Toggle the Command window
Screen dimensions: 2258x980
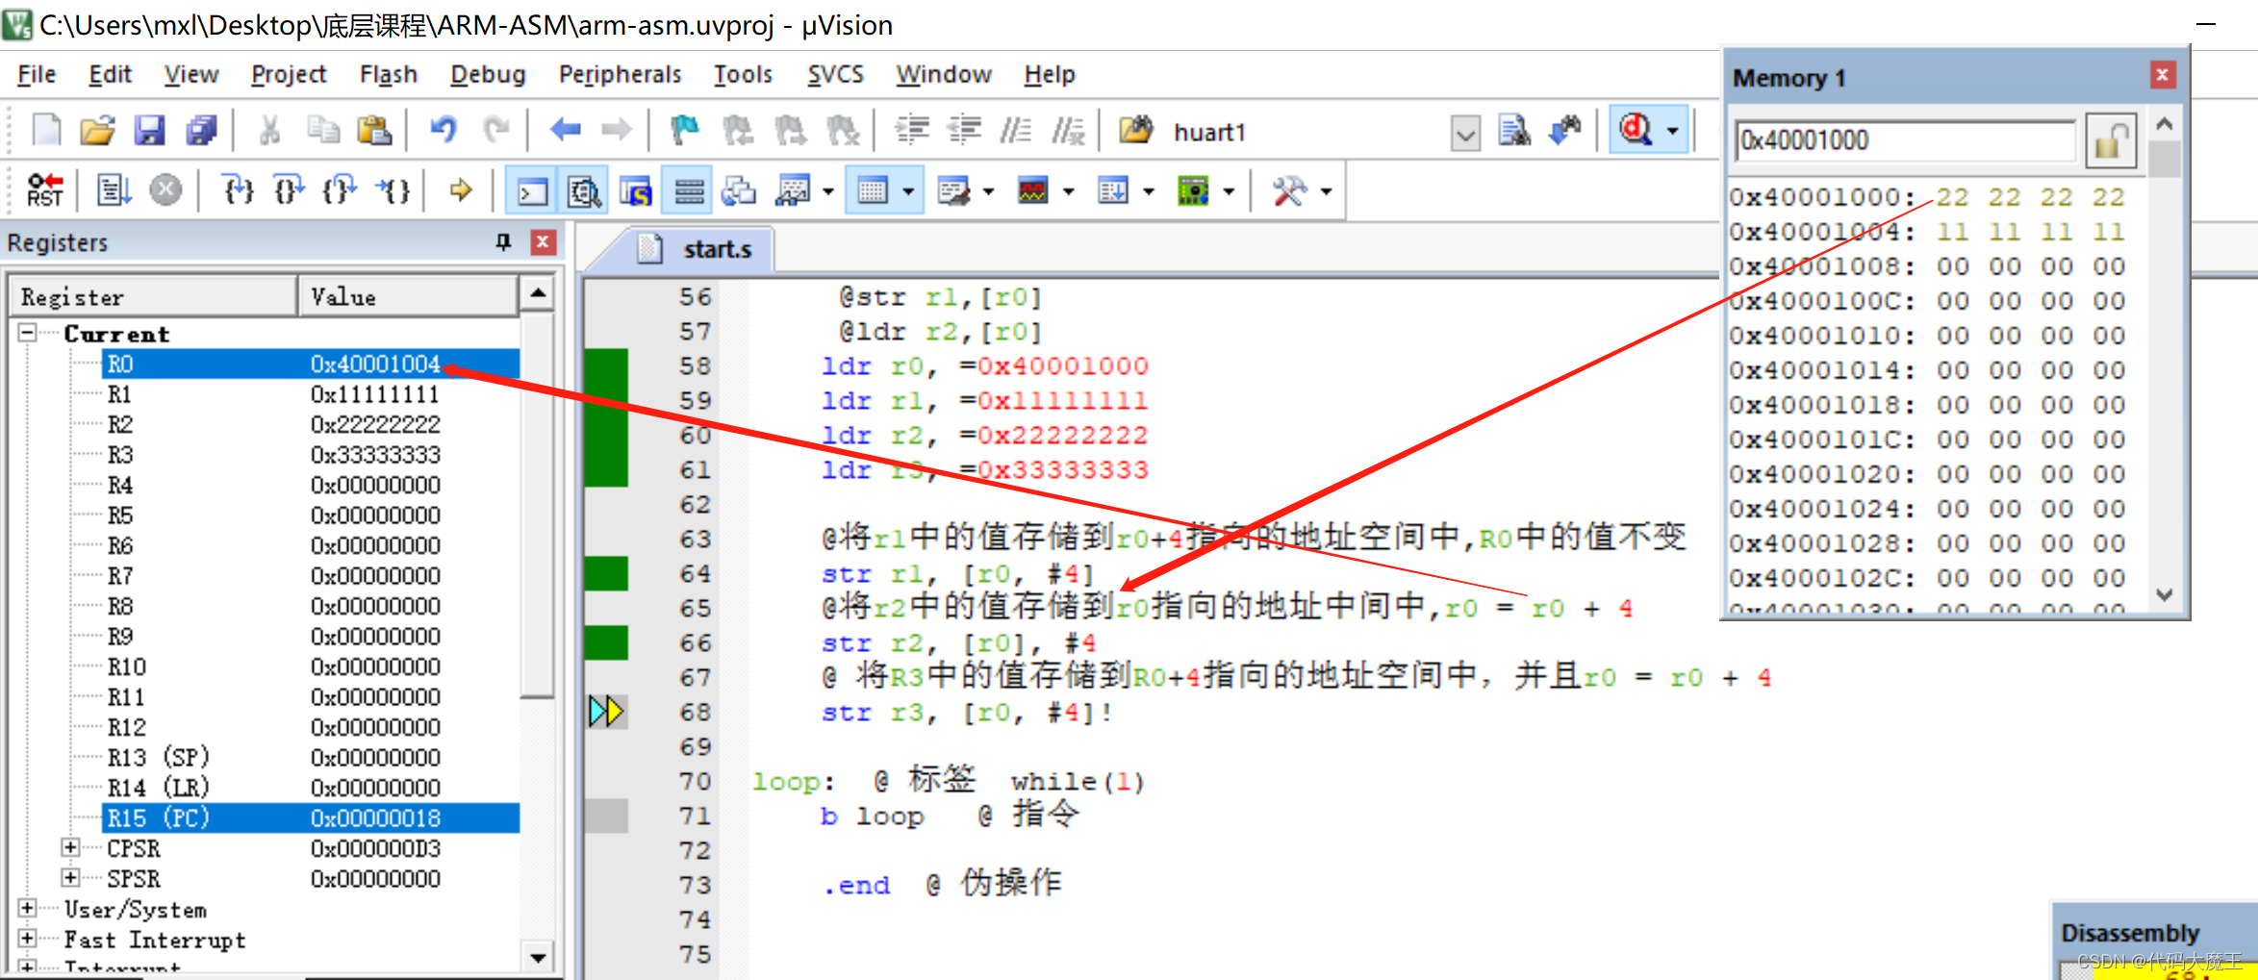click(x=532, y=190)
